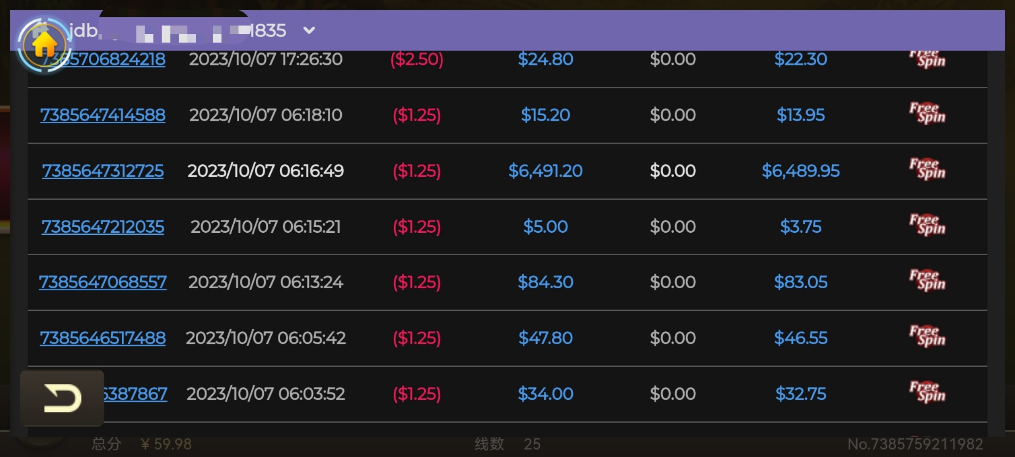The image size is (1015, 457).
Task: Click the $6,491.20 win amount
Action: pyautogui.click(x=545, y=171)
